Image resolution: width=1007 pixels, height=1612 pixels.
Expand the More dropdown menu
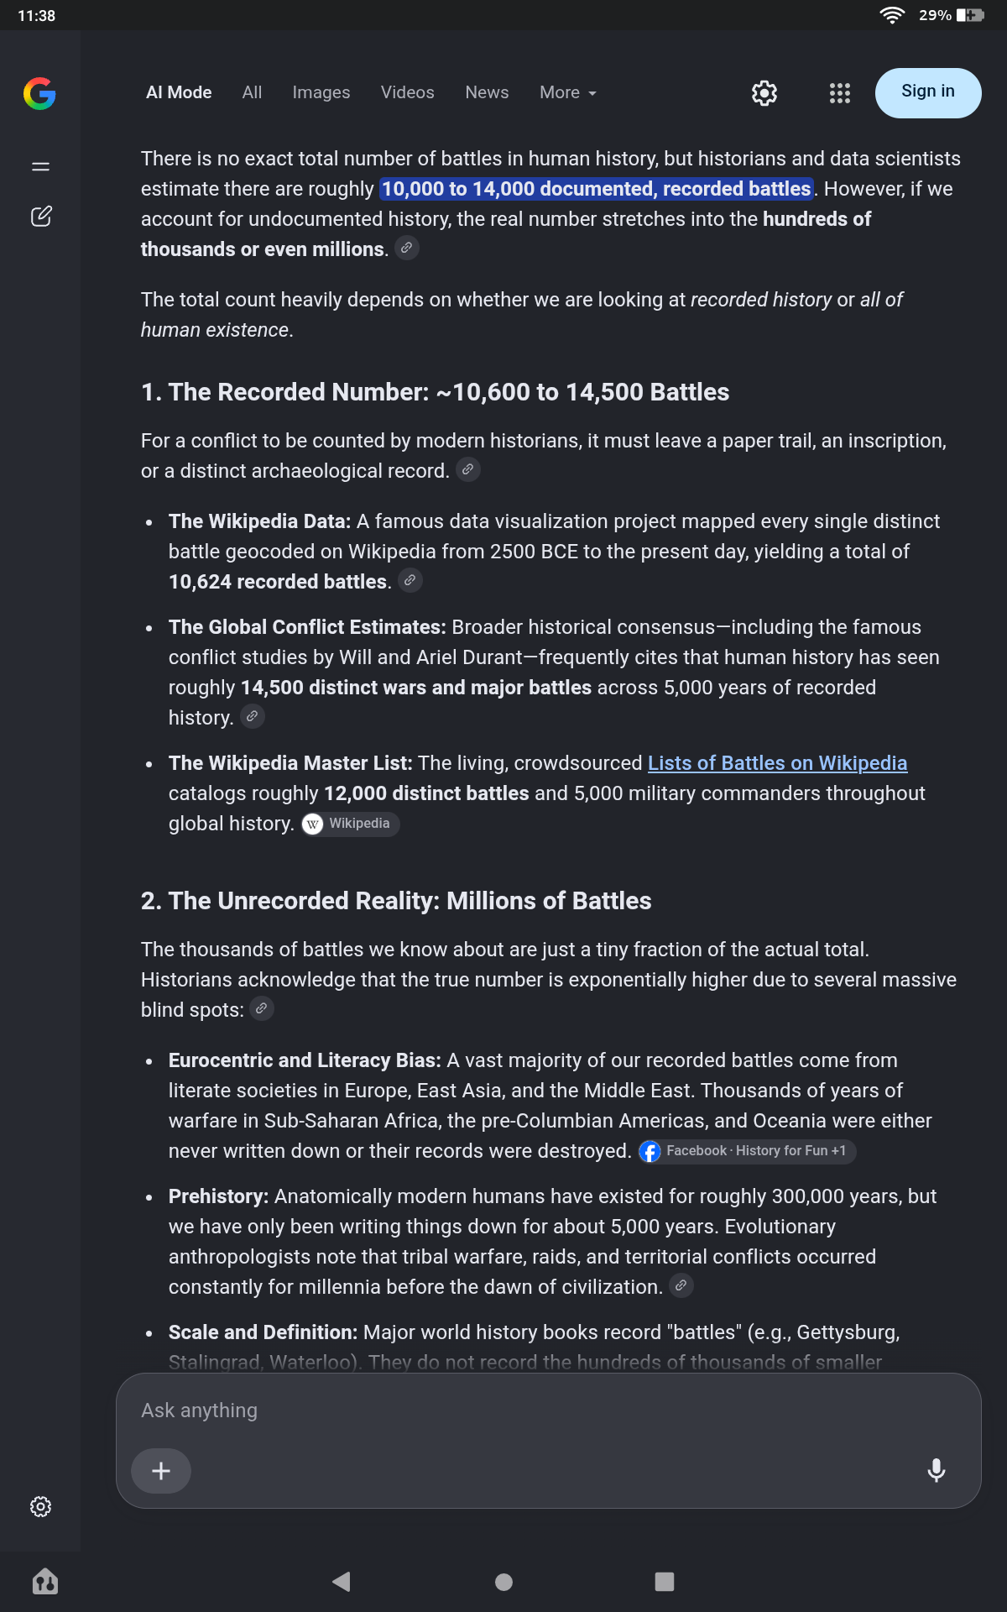(568, 92)
